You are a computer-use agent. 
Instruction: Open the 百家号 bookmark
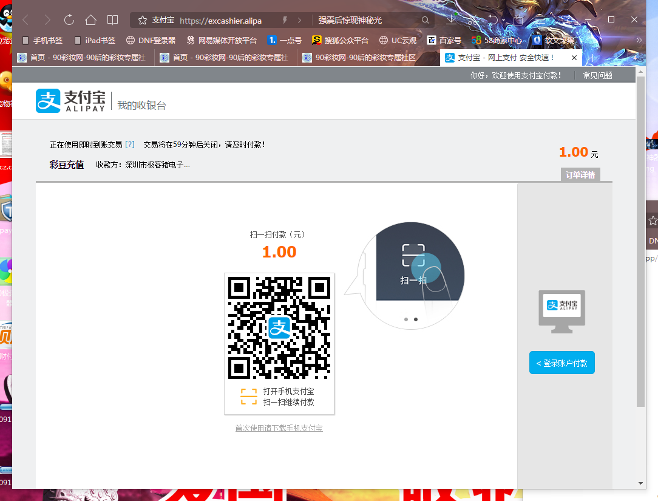pyautogui.click(x=444, y=40)
